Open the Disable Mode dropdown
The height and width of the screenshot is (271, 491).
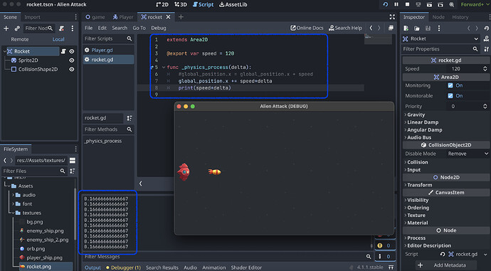(x=468, y=154)
